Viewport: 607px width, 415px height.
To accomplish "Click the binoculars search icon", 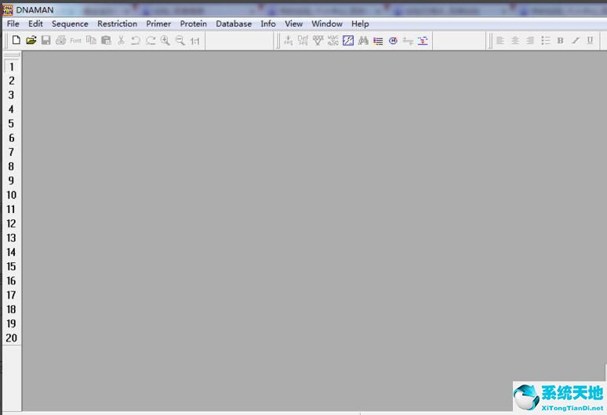I will pos(363,40).
